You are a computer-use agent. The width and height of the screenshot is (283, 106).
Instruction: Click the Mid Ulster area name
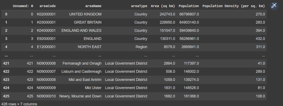tap(93, 88)
